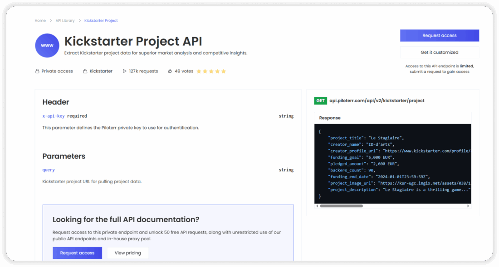Image resolution: width=499 pixels, height=267 pixels.
Task: Click the horizontal scrollbar thumb under response
Action: [341, 206]
